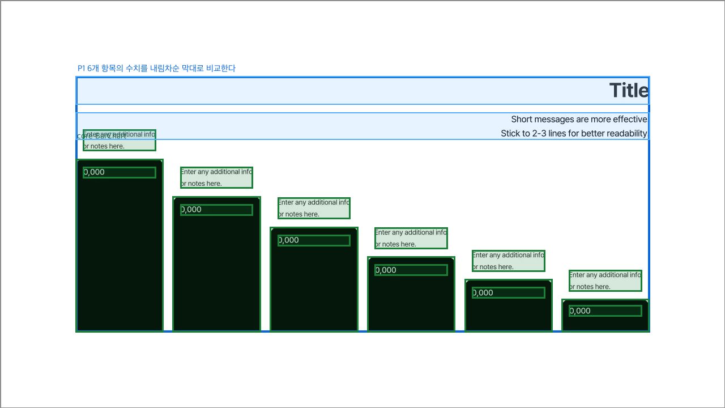The image size is (725, 408).
Task: Select the tallest dark bar
Action: [120, 245]
